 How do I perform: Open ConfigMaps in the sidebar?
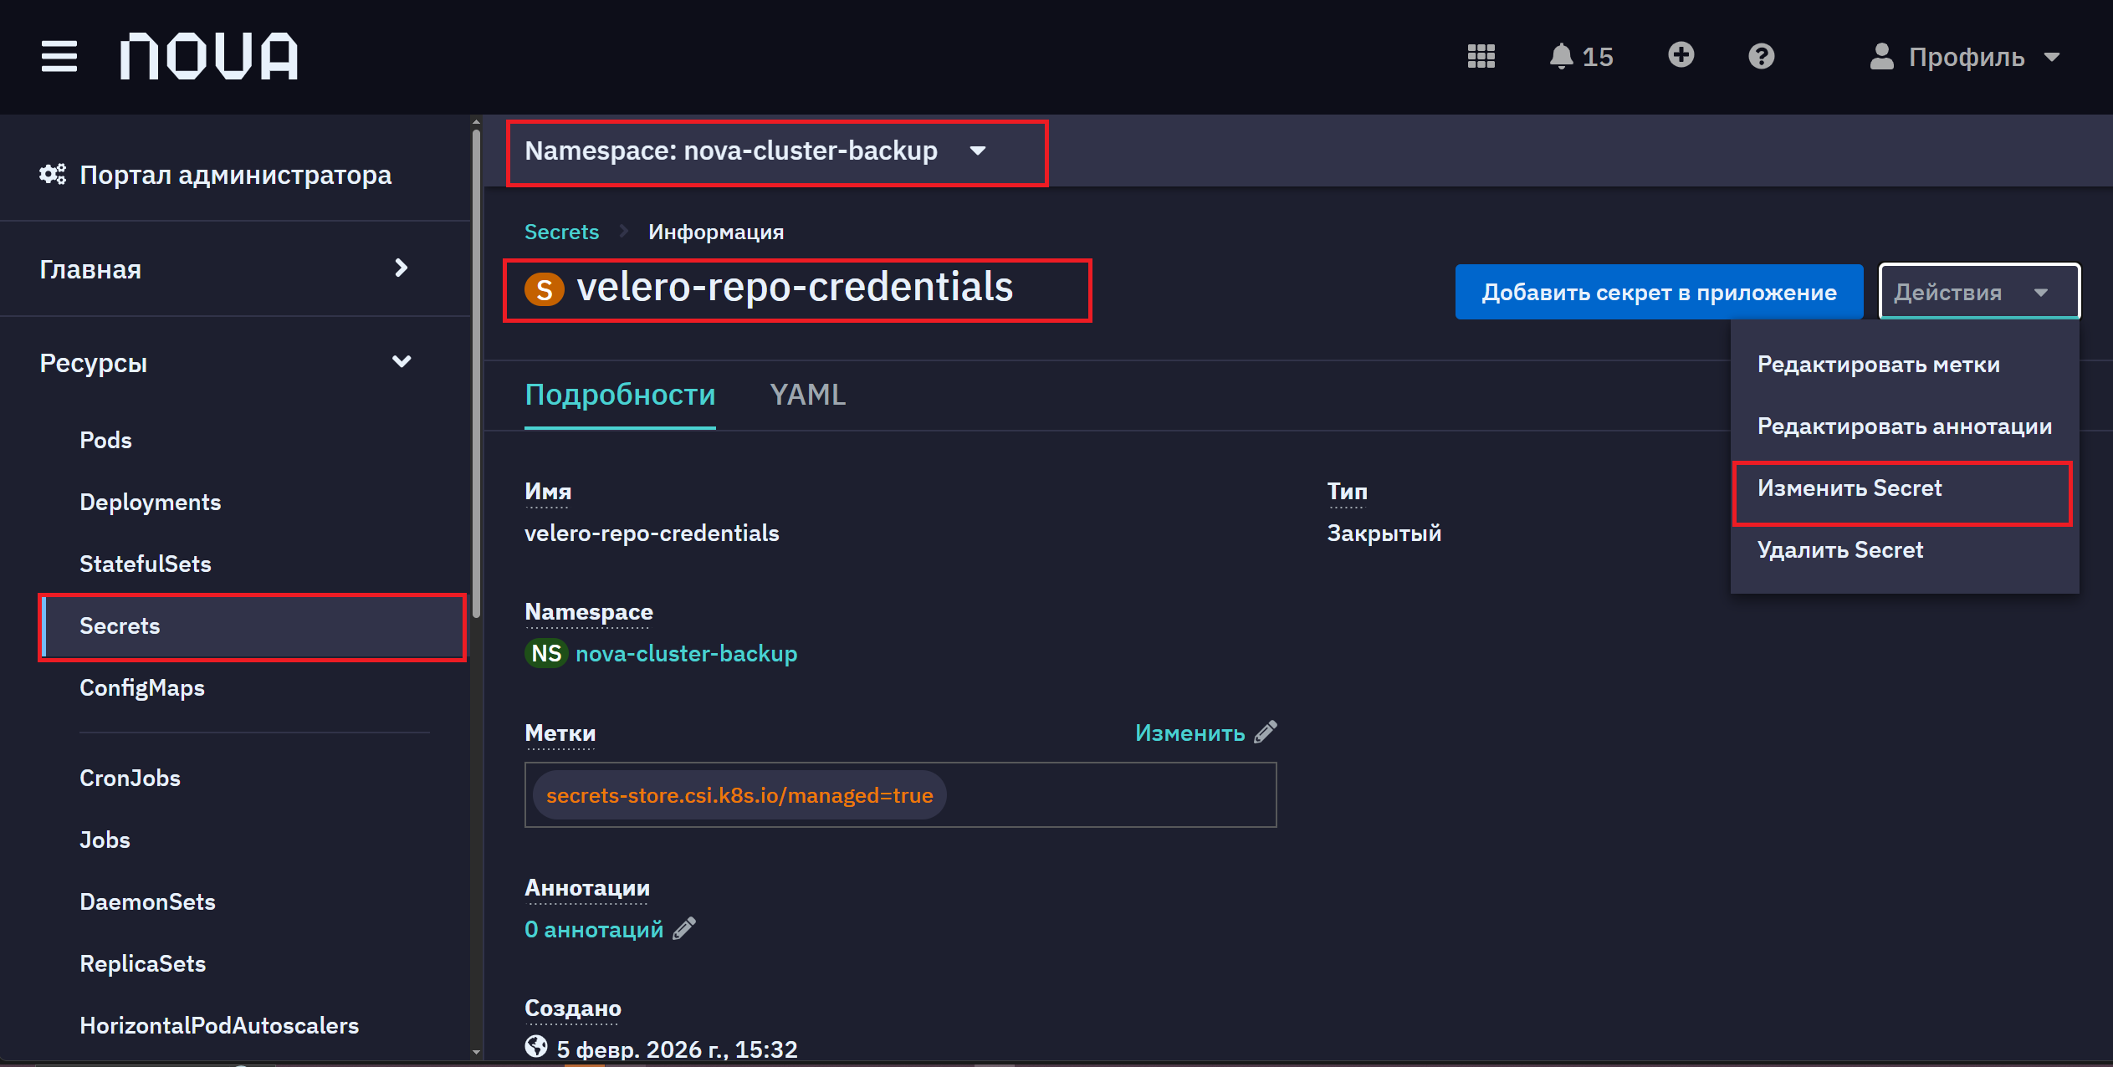[141, 687]
